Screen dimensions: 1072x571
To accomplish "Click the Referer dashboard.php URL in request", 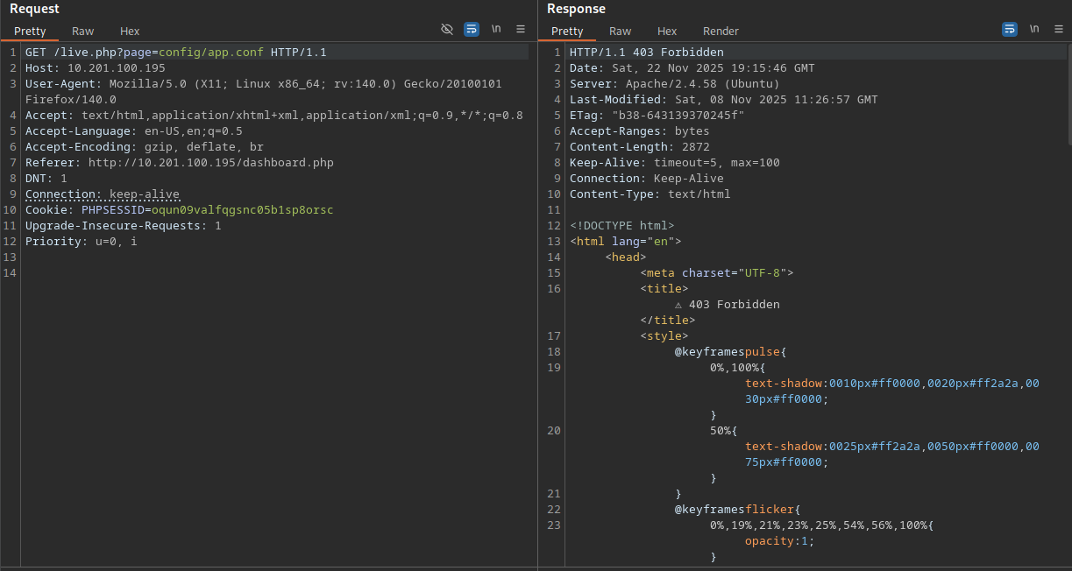I will point(210,163).
